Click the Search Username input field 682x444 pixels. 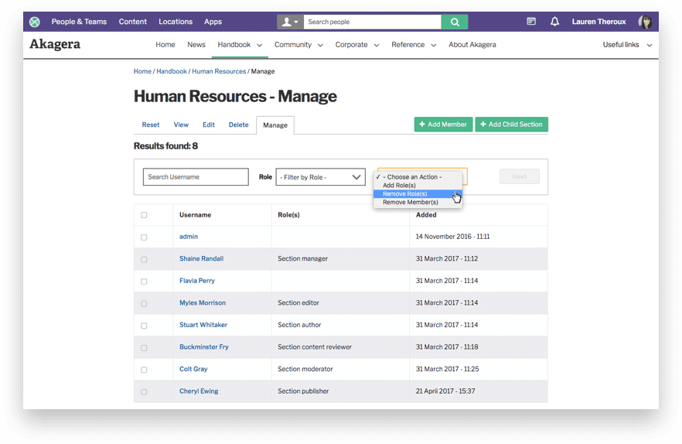pyautogui.click(x=196, y=177)
